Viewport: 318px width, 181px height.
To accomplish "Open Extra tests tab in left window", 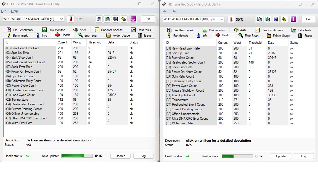I will 141,30.
